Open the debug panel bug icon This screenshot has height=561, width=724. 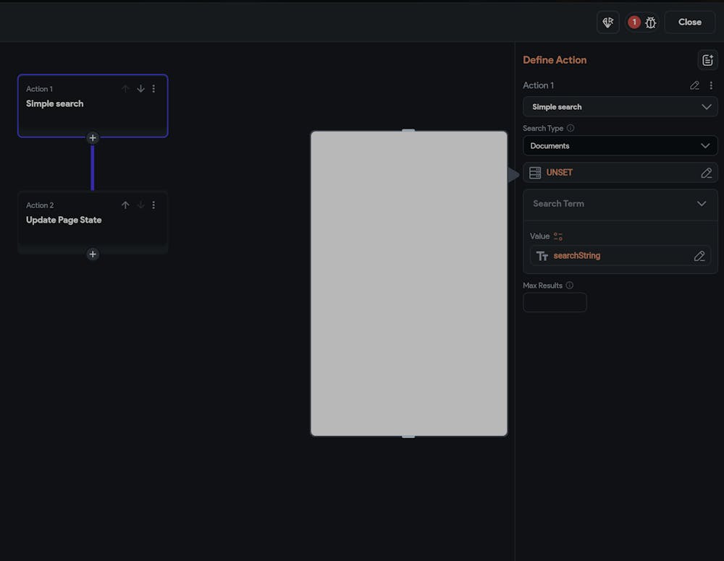pos(650,22)
